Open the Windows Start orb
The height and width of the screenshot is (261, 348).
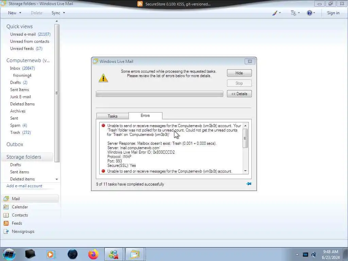[9, 254]
